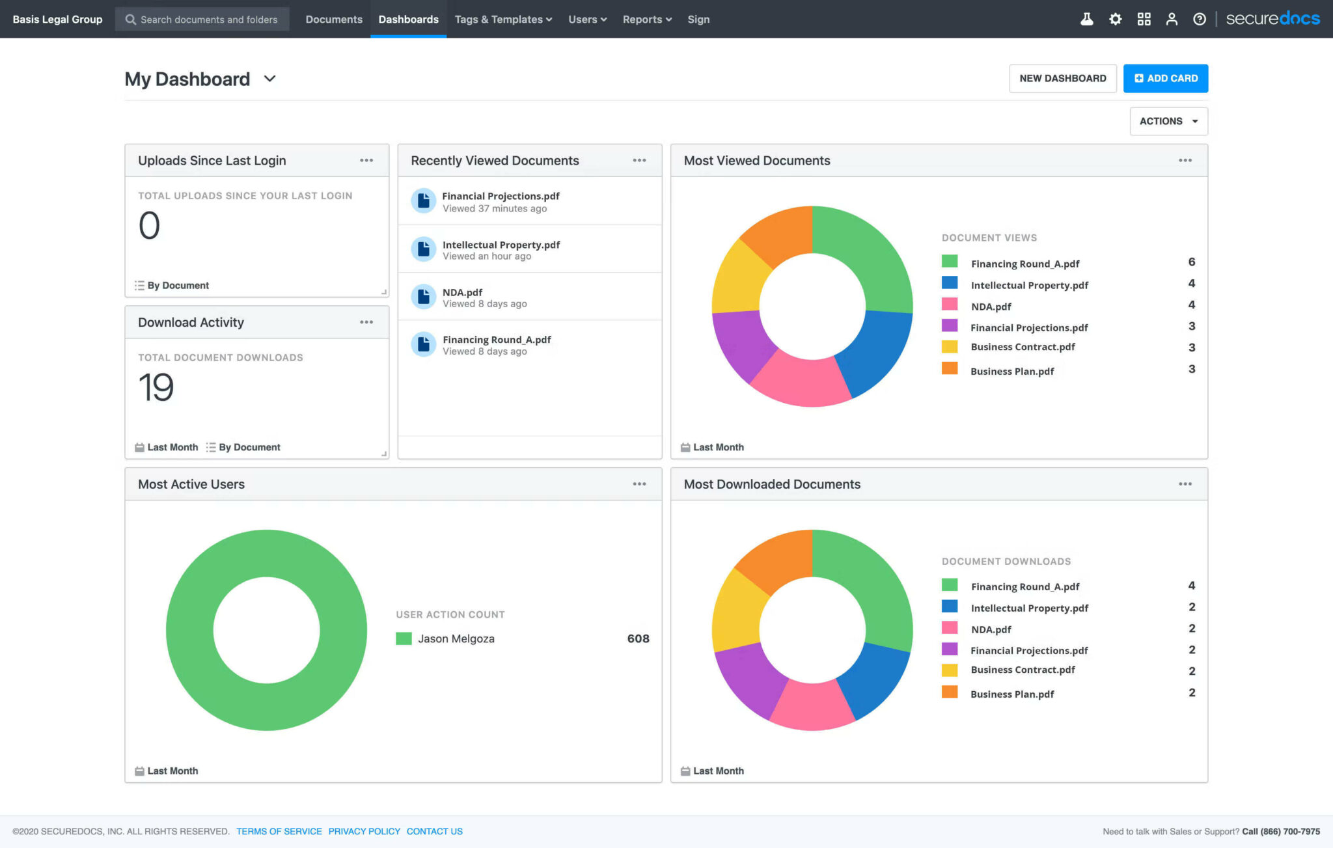Click inside the Search documents and folders field
The image size is (1333, 848).
(x=208, y=19)
